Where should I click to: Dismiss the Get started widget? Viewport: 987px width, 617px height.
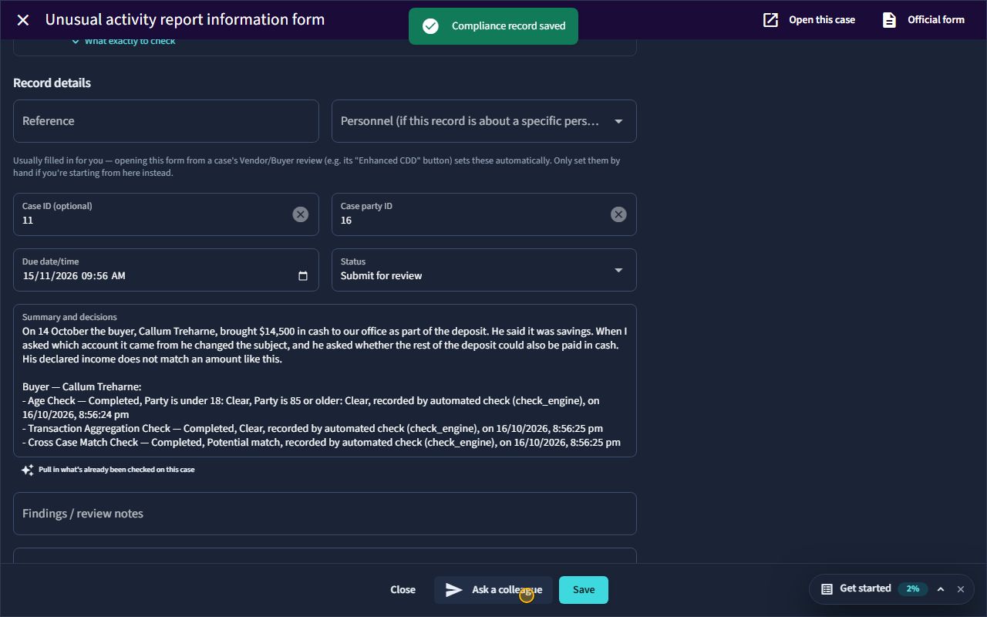tap(961, 589)
